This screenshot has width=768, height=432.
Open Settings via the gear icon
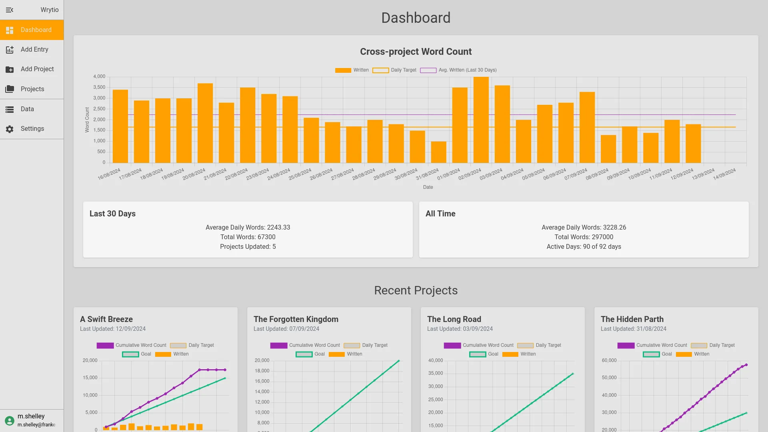click(x=9, y=128)
